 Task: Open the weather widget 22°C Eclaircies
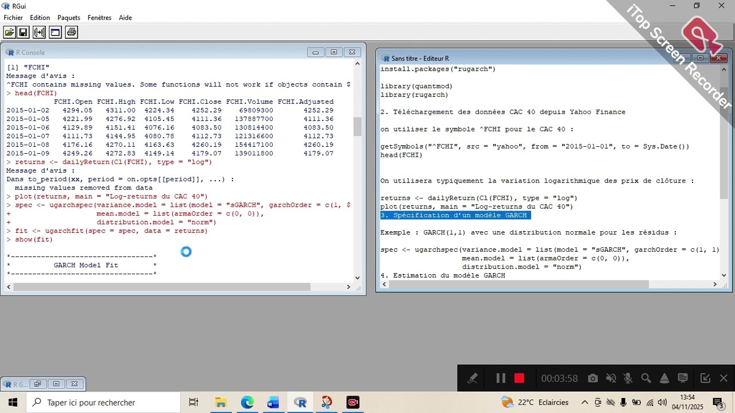[x=535, y=403]
